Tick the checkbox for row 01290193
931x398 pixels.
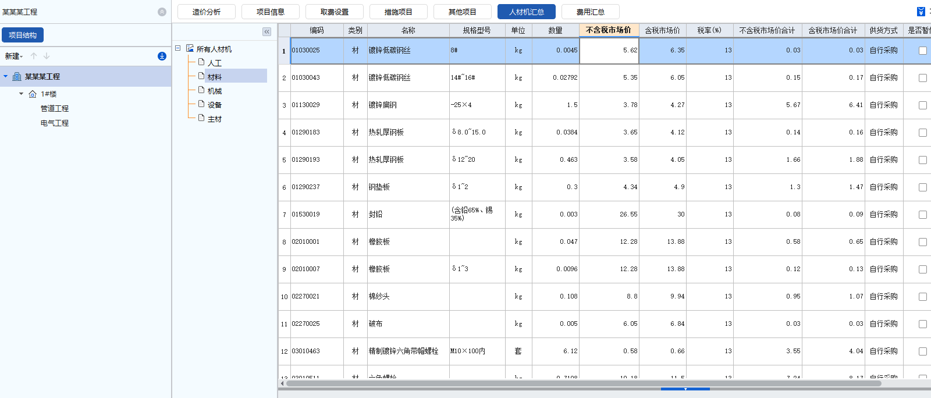pyautogui.click(x=923, y=160)
